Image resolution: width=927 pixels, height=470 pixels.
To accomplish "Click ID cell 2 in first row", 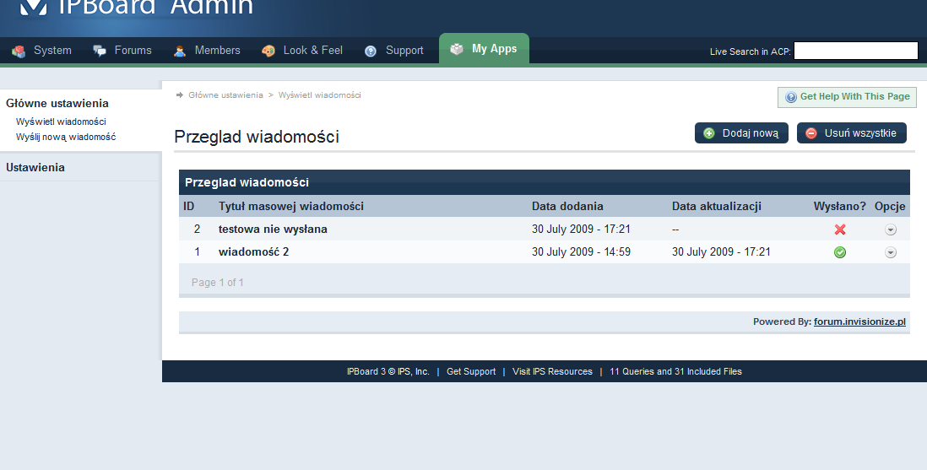I will click(197, 230).
